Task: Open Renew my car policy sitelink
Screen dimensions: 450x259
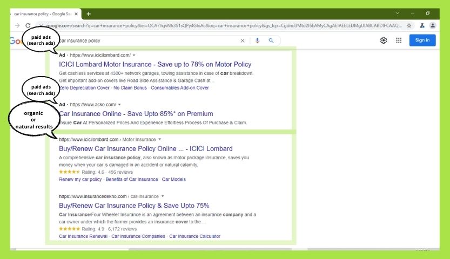Action: click(80, 179)
